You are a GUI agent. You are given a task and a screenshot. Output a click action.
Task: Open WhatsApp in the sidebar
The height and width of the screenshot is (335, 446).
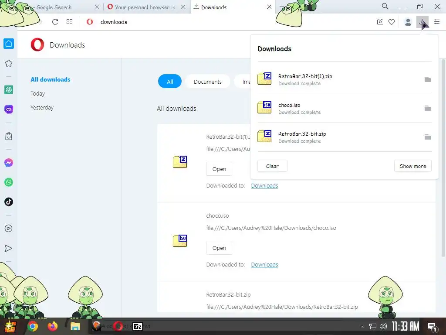[x=9, y=182]
